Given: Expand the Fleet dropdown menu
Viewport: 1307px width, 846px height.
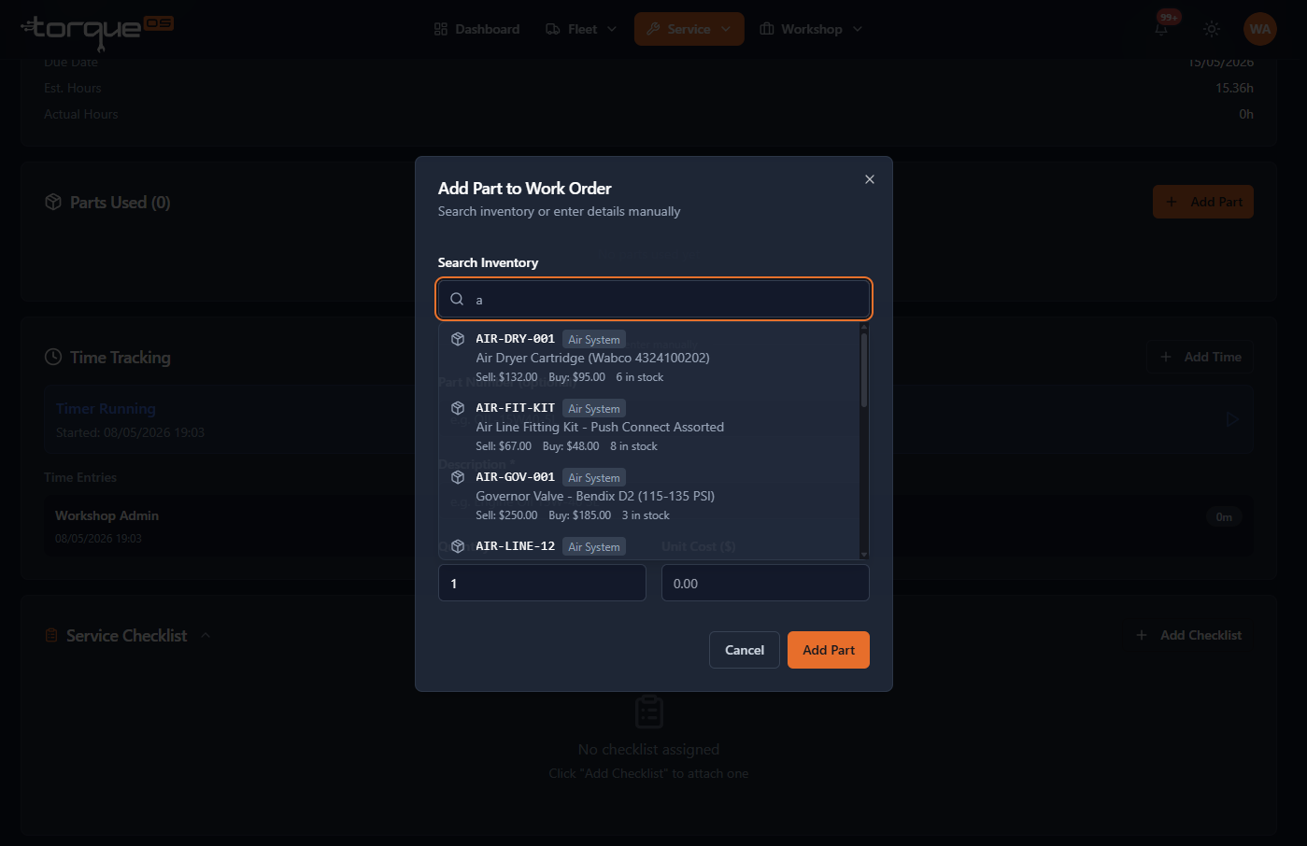Looking at the screenshot, I should [581, 29].
